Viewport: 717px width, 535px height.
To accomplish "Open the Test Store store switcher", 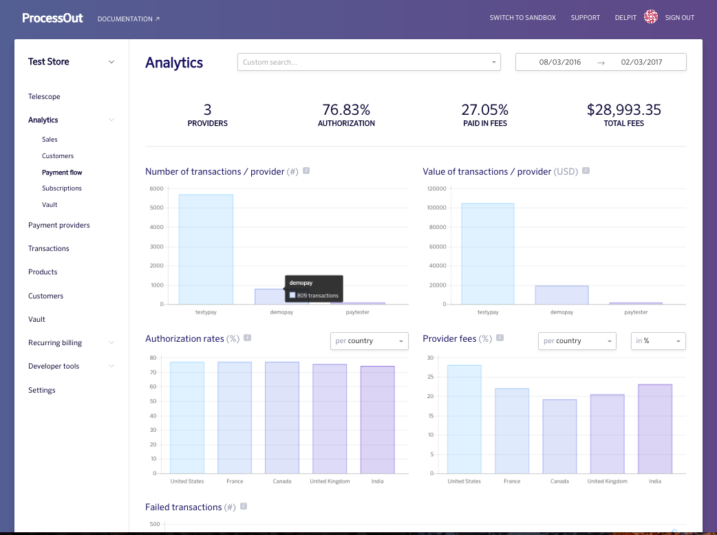I will (71, 61).
